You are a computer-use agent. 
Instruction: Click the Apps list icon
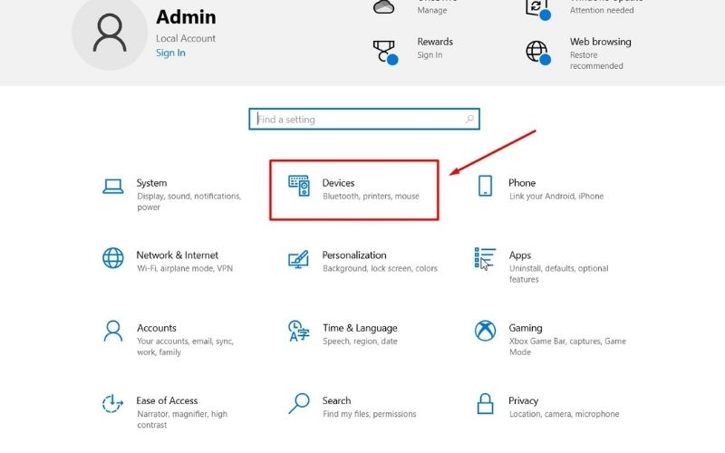485,258
